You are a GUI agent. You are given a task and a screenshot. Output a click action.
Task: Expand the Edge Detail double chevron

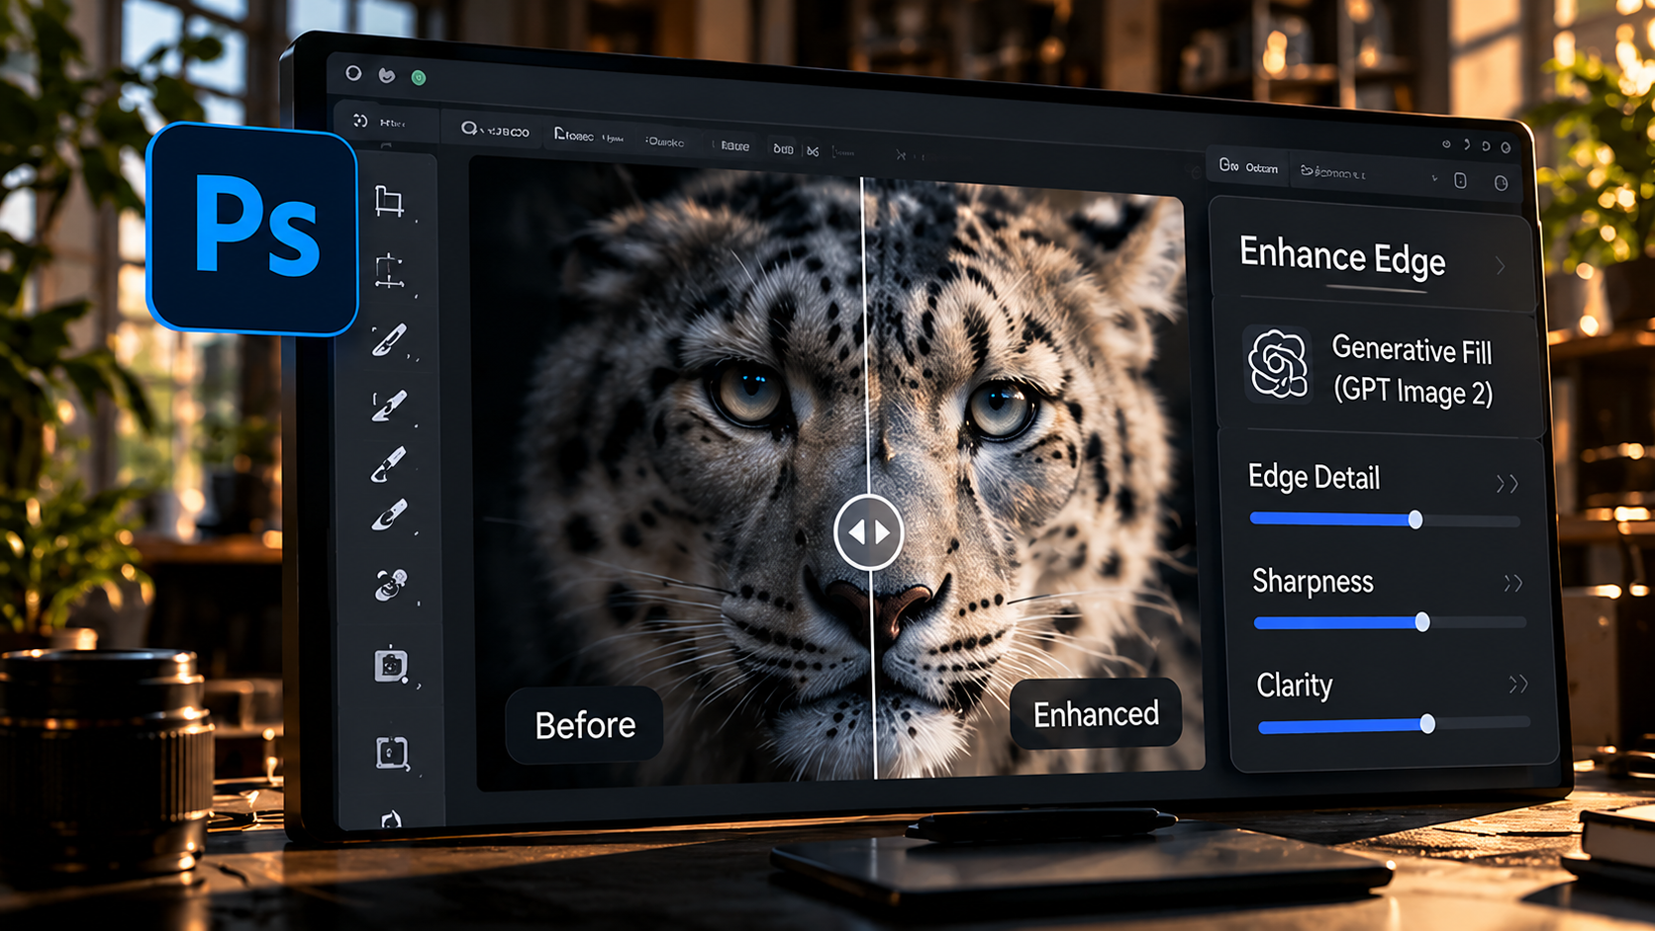(1507, 484)
